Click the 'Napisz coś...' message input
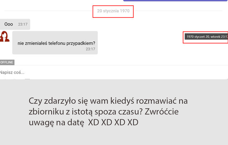This screenshot has height=145, width=228. [114, 72]
